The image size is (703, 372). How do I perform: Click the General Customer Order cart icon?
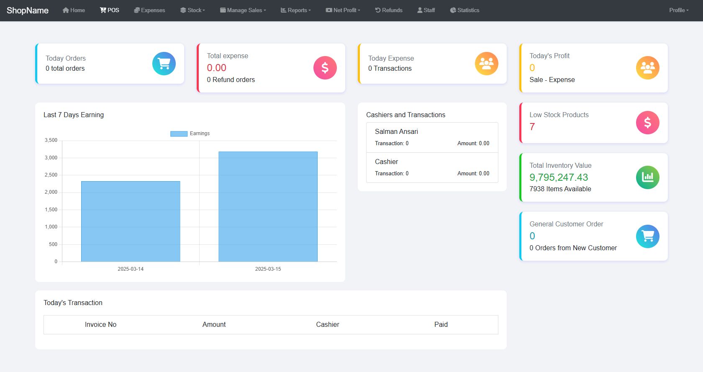(x=648, y=236)
